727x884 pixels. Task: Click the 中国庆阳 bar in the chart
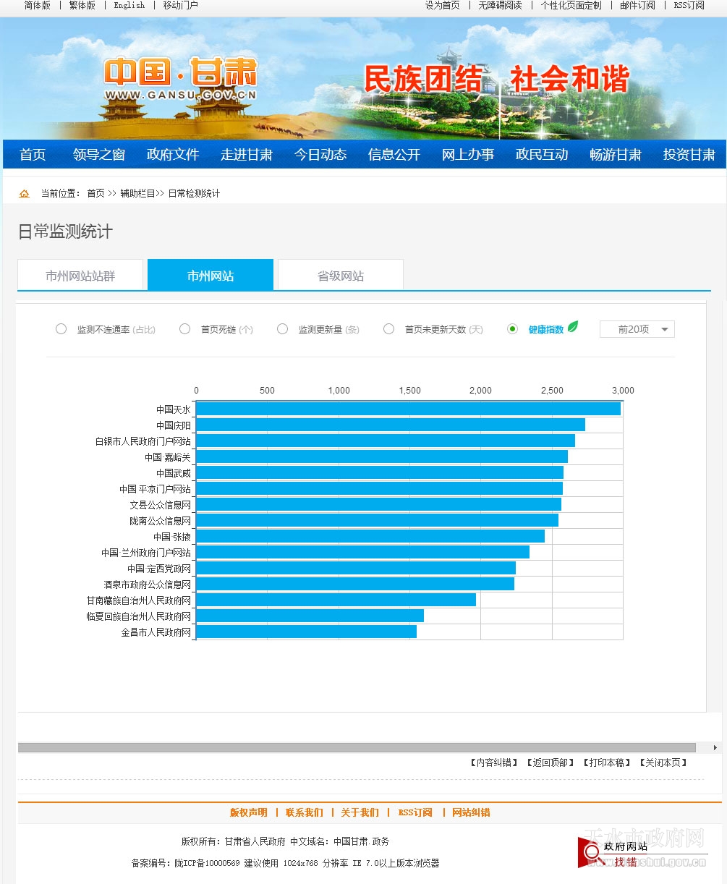391,425
